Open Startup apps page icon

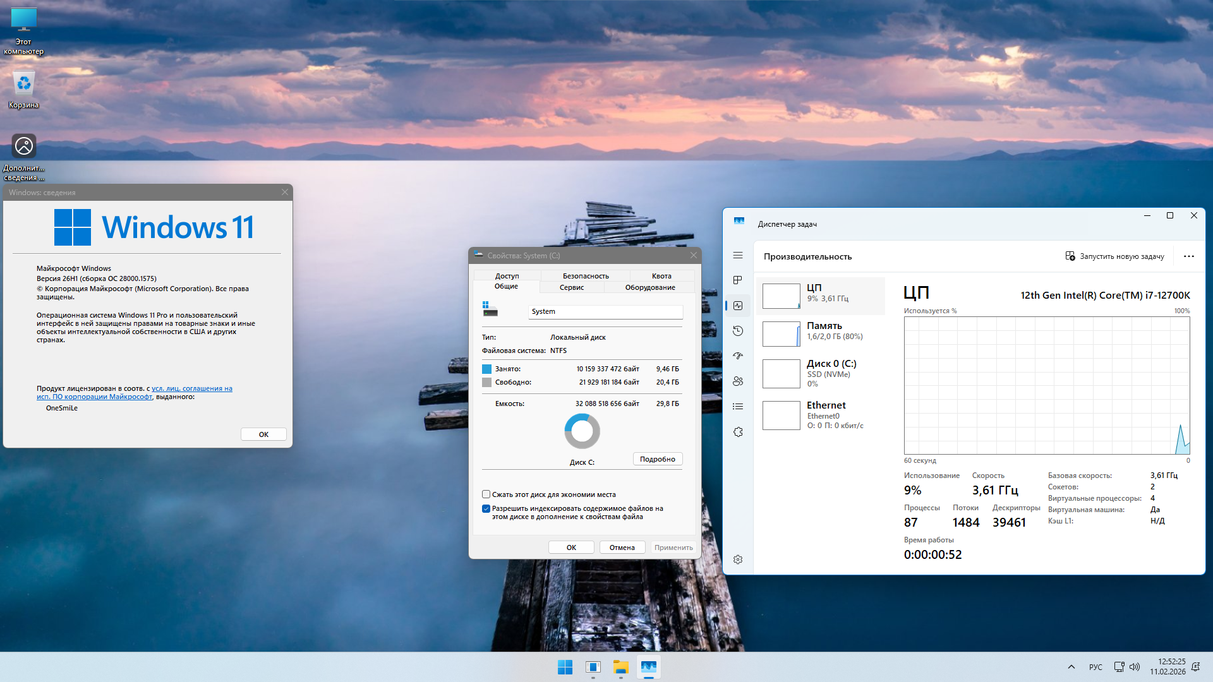pos(738,356)
